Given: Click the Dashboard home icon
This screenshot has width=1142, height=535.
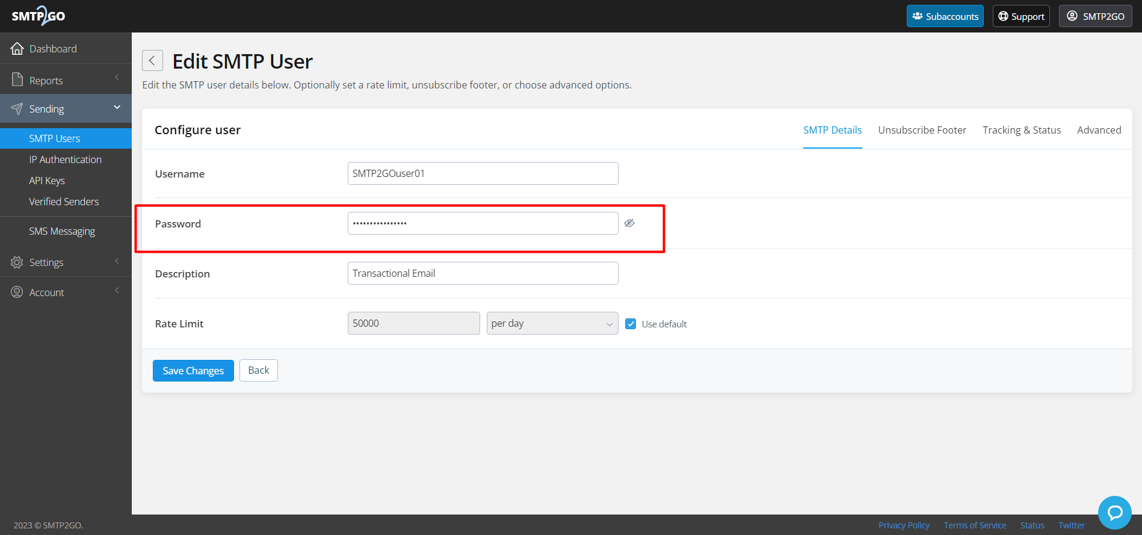Looking at the screenshot, I should (17, 49).
